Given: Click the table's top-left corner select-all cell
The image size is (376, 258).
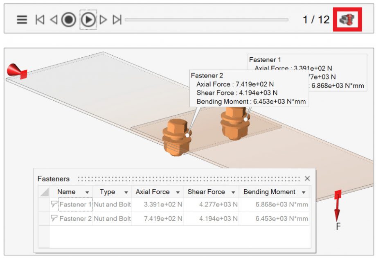Looking at the screenshot, I should coord(44,192).
